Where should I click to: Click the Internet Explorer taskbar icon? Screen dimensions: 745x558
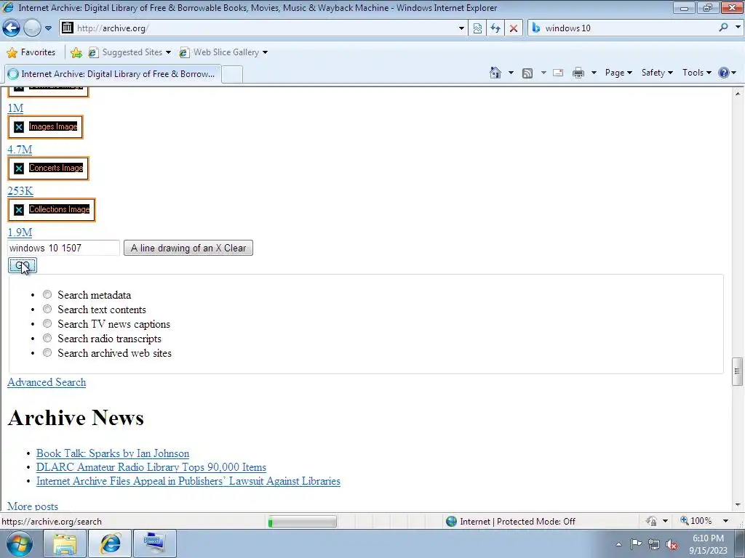click(110, 543)
